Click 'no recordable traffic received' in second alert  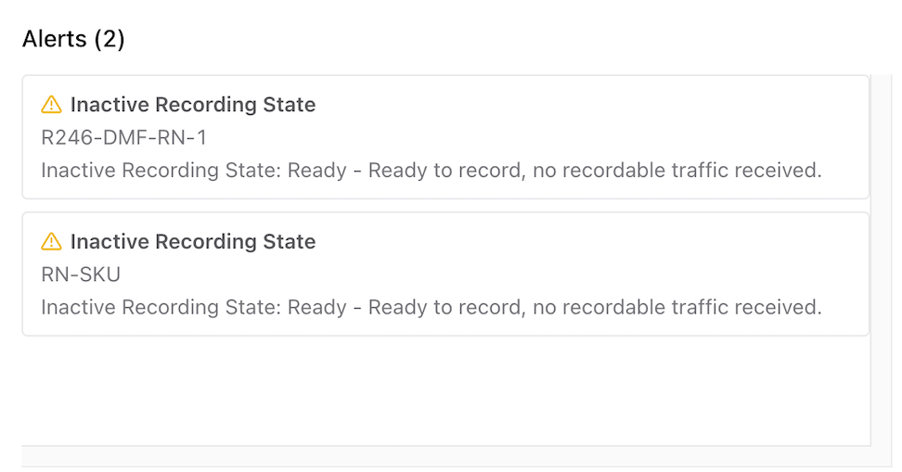click(x=677, y=307)
